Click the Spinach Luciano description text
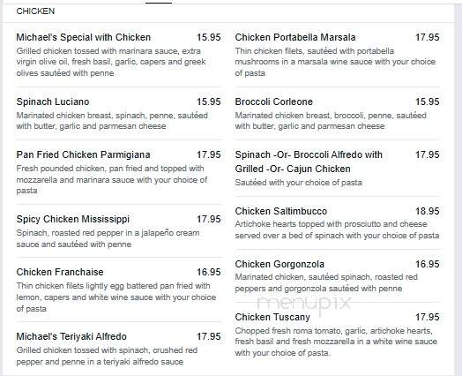This screenshot has width=462, height=376. (x=112, y=121)
